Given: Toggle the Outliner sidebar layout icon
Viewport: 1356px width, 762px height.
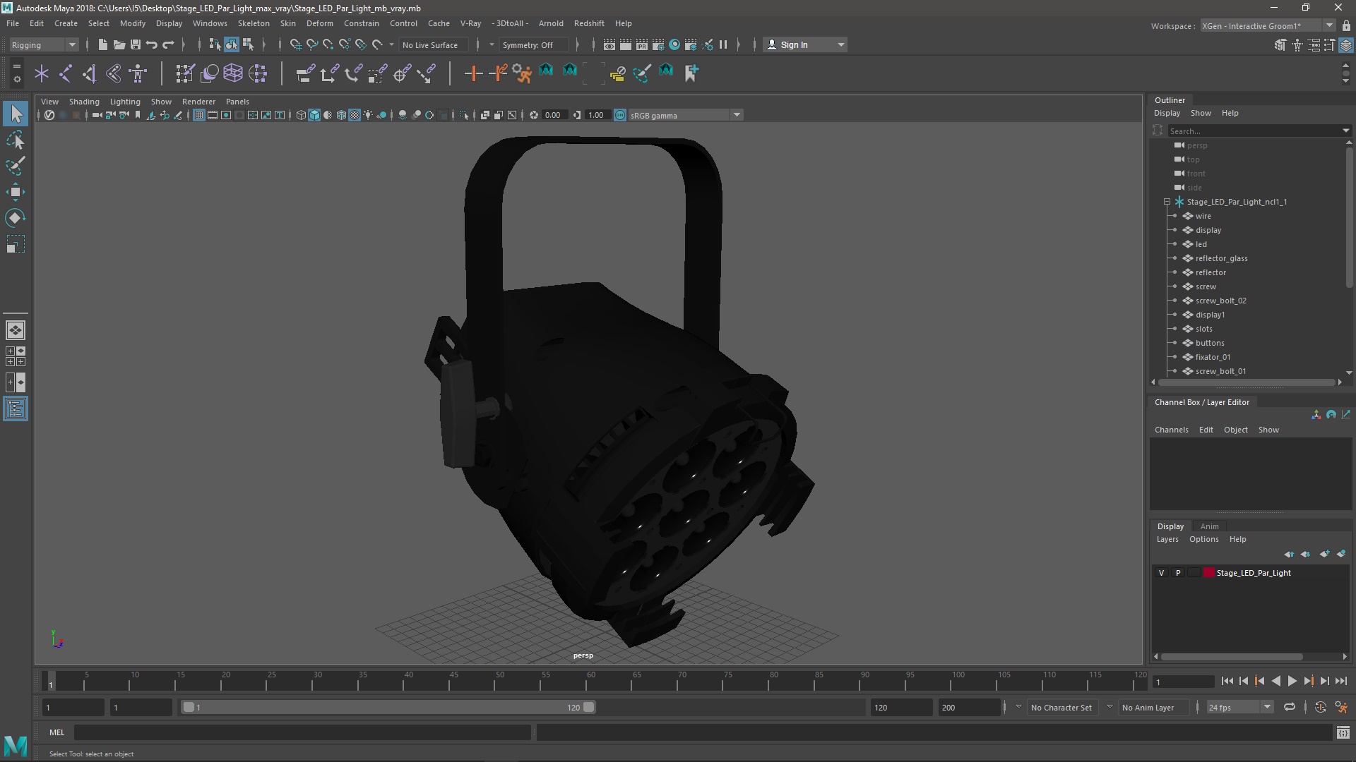Looking at the screenshot, I should pos(16,409).
